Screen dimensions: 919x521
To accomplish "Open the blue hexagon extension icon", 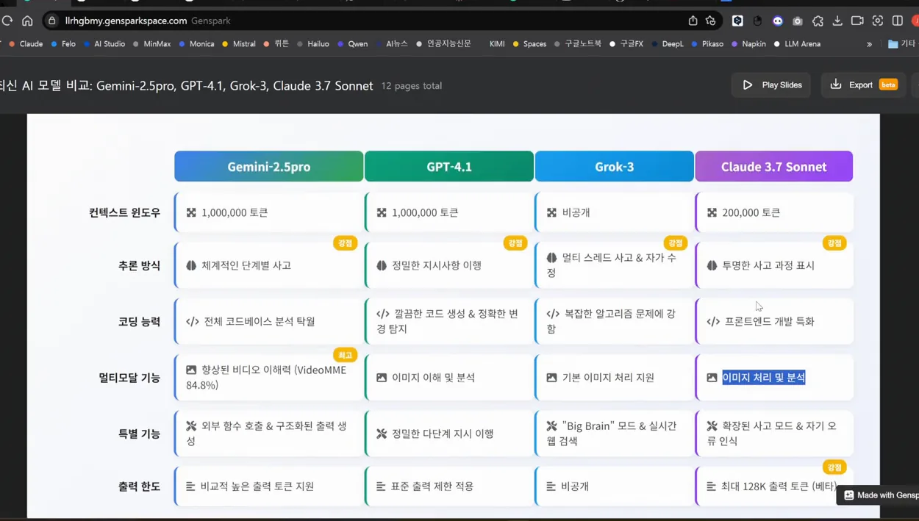I will click(737, 21).
